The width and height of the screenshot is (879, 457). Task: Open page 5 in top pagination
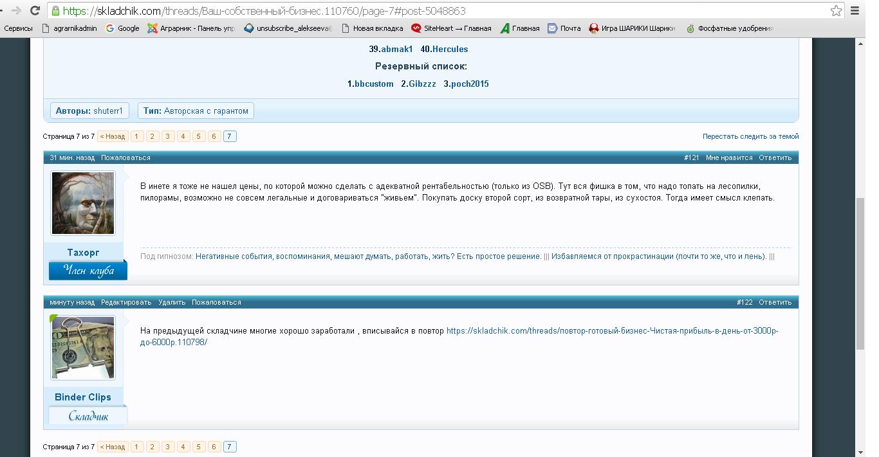[x=199, y=136]
